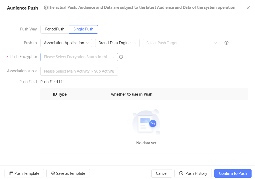The height and width of the screenshot is (179, 255).
Task: Expand the Brand Data Engine dropdown
Action: [x=117, y=43]
